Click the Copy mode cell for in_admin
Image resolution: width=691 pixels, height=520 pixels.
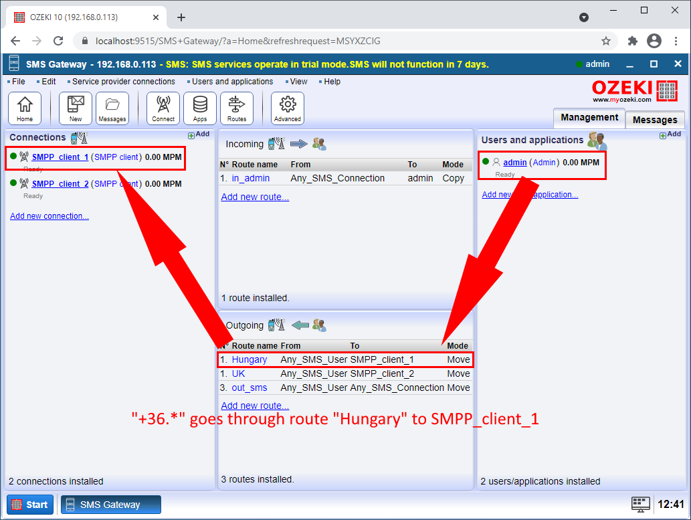pyautogui.click(x=453, y=178)
